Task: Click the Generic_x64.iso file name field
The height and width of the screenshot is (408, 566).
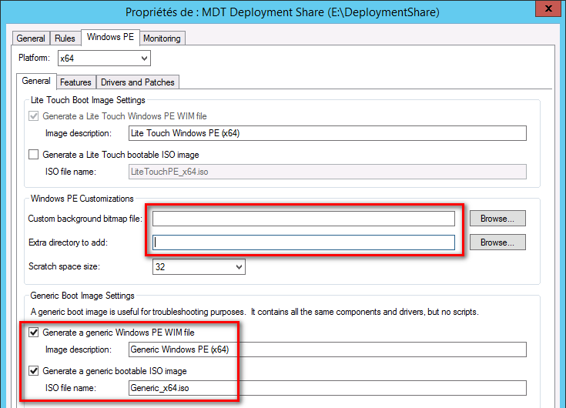Action: pos(327,388)
